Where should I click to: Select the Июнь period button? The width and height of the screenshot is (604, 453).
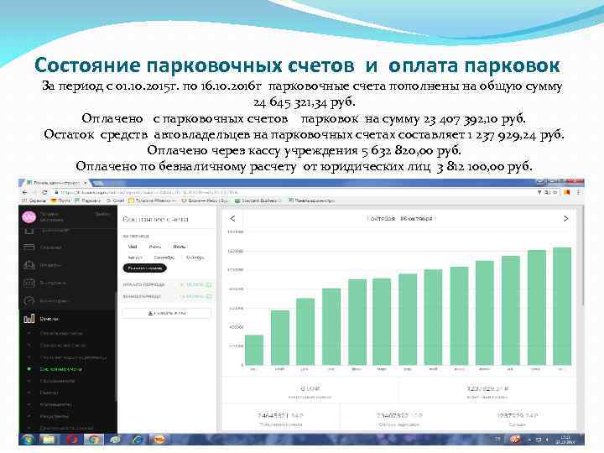(155, 247)
